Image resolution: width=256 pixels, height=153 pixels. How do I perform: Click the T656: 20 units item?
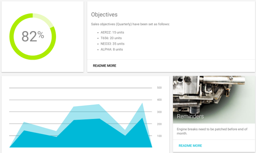click(111, 38)
